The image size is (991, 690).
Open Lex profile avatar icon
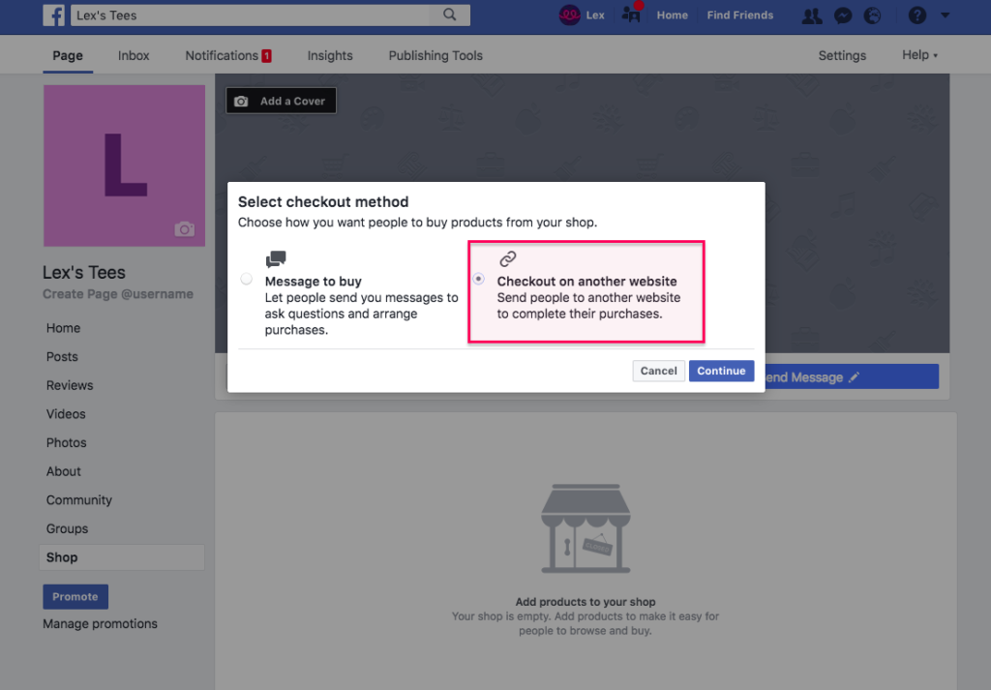569,15
